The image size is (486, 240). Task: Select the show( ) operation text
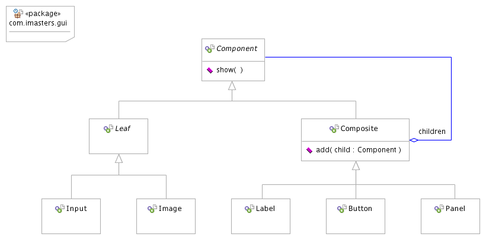tap(230, 70)
